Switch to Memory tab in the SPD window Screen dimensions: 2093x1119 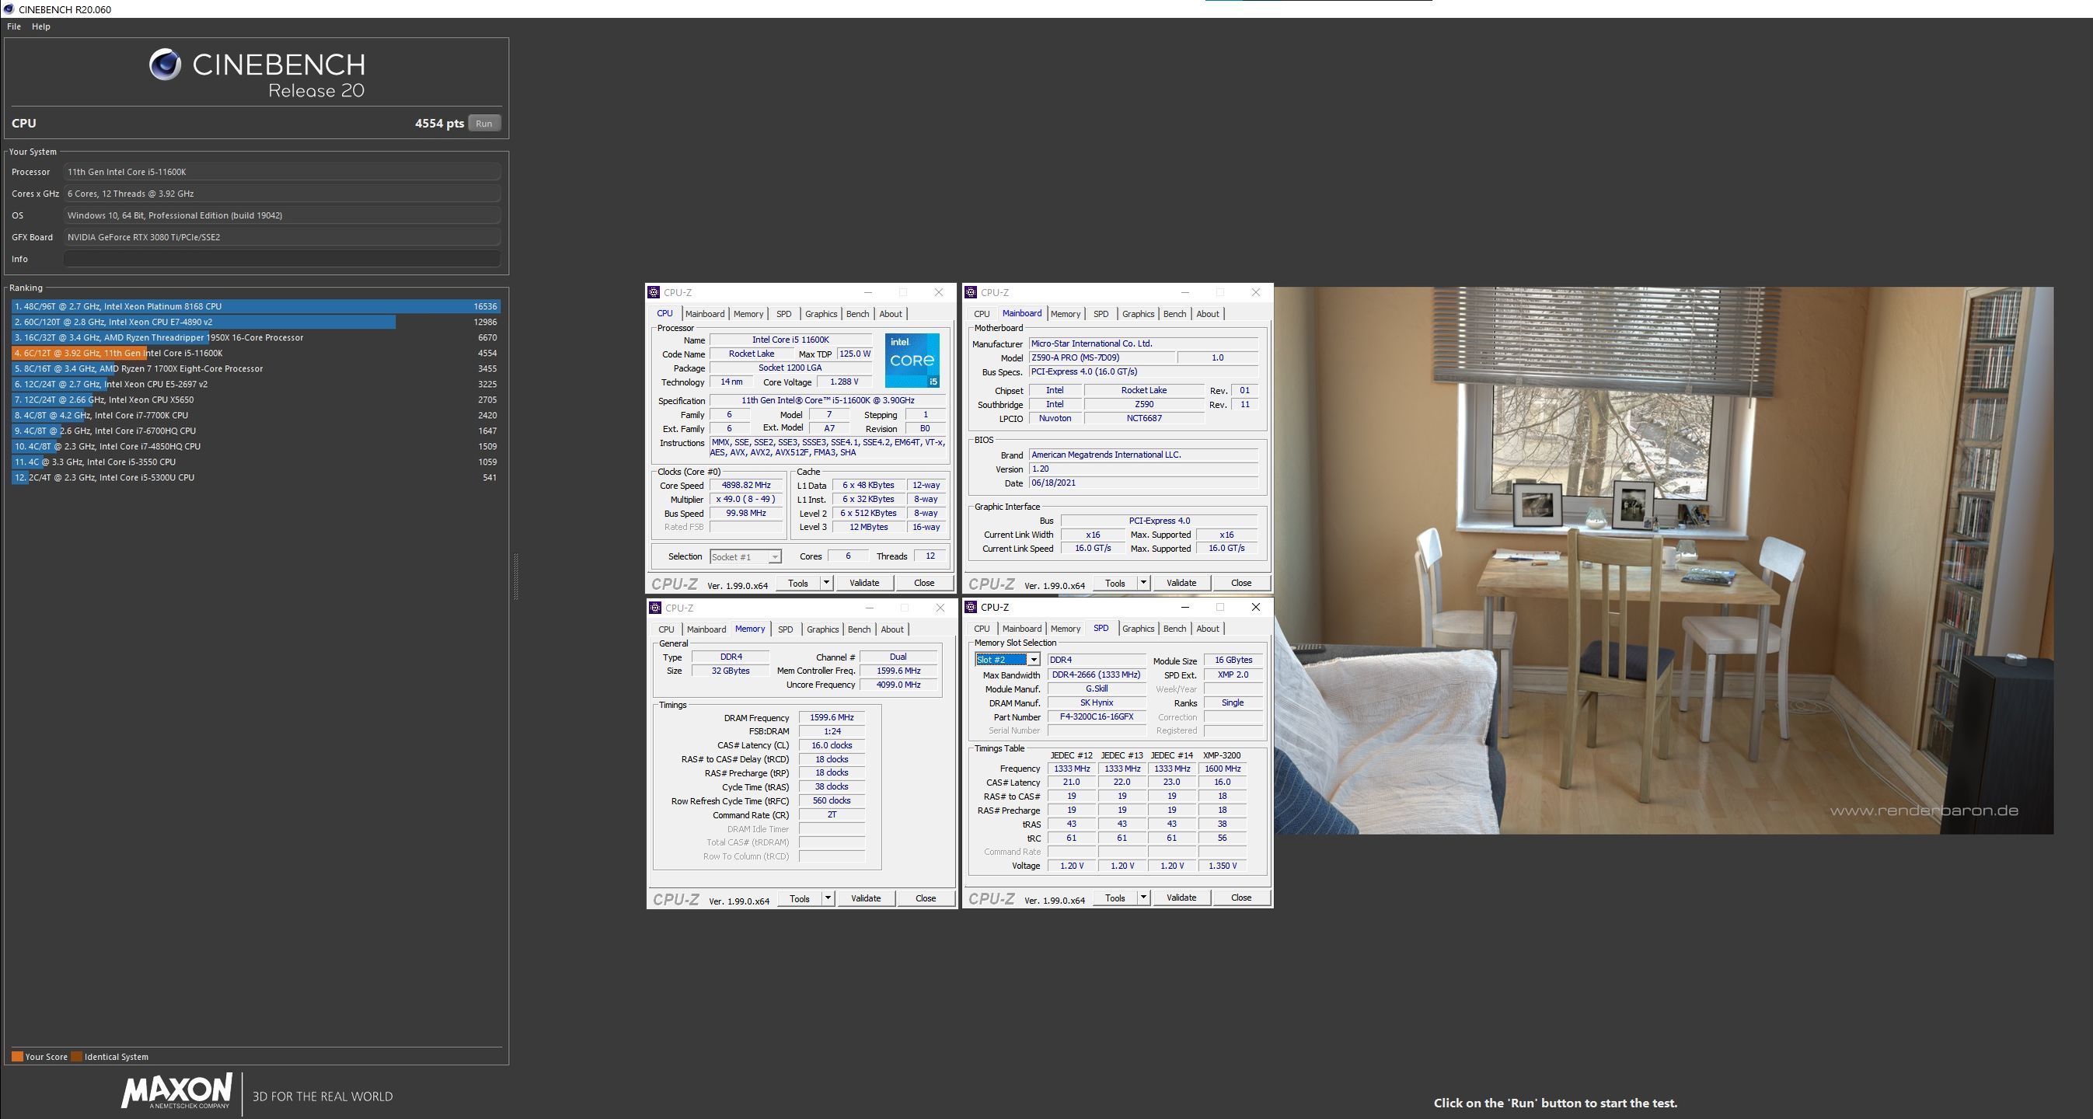1066,628
